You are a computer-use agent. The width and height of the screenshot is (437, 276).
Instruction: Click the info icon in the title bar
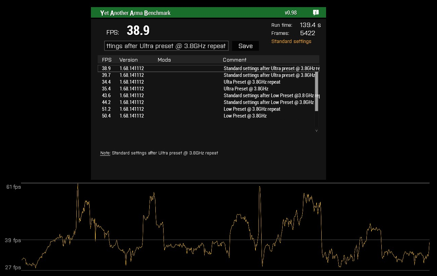coord(316,13)
